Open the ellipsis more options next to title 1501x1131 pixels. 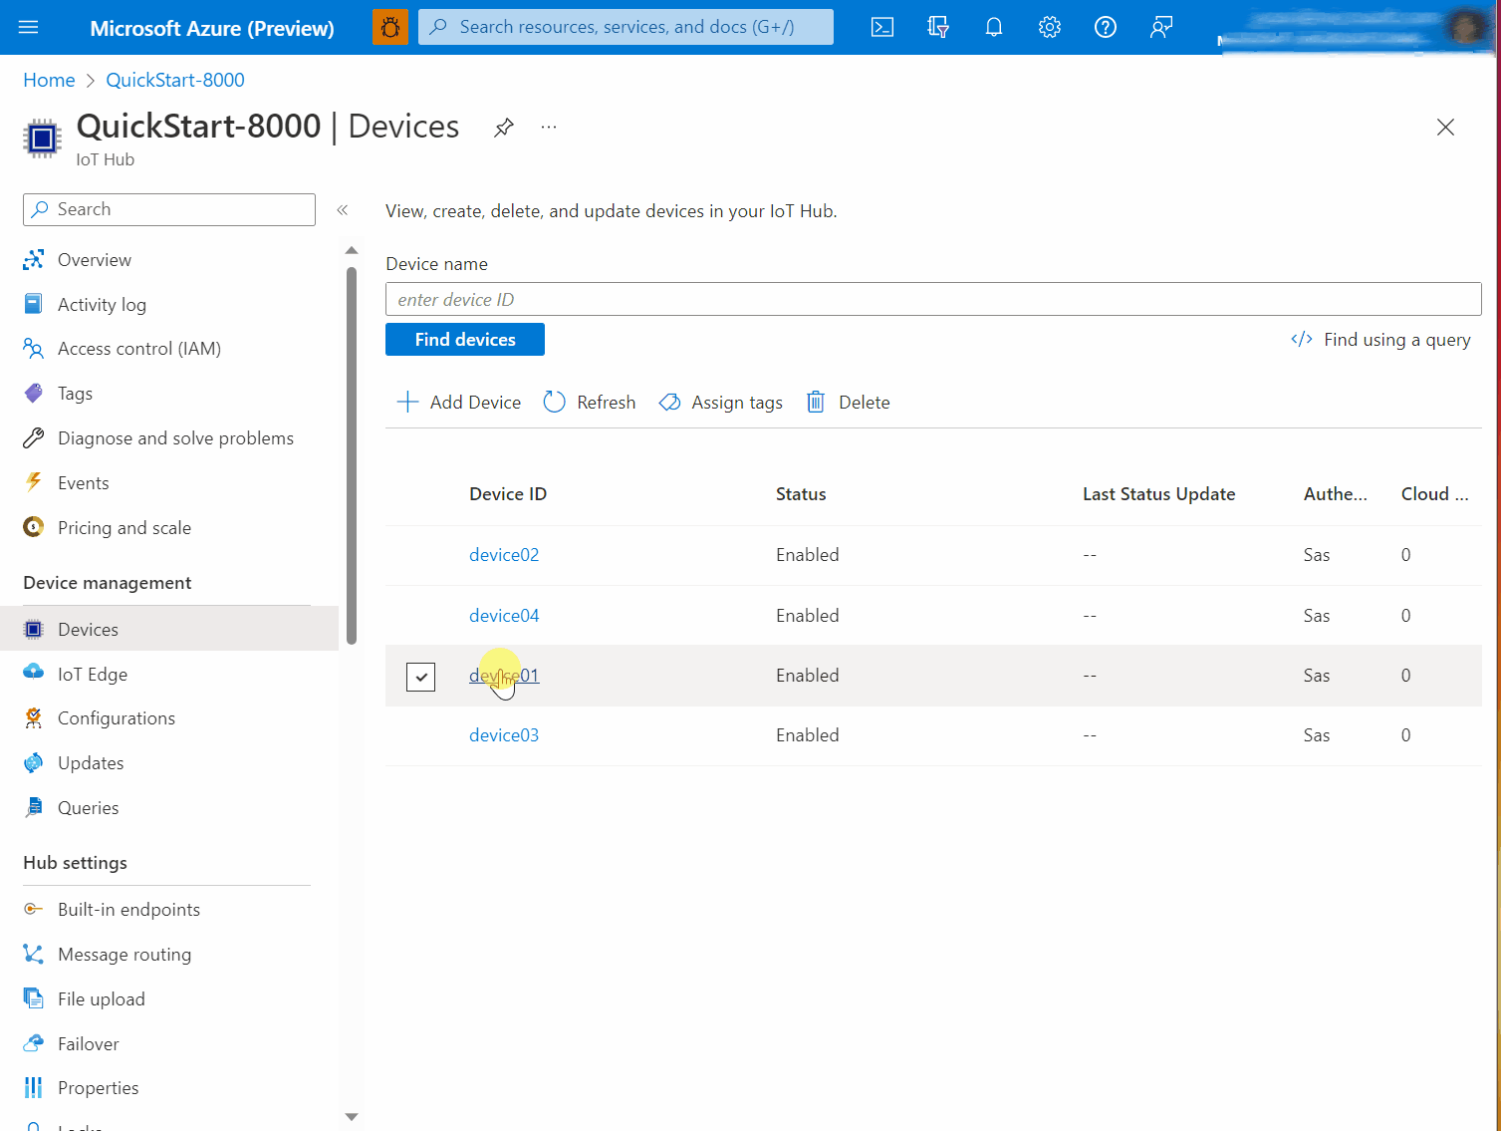pos(549,128)
